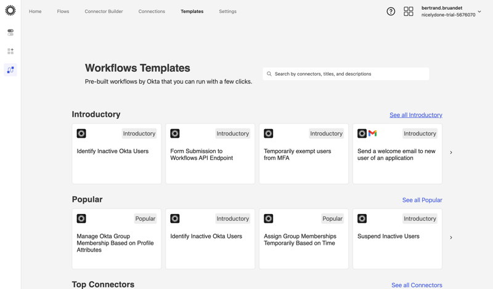Open the Flows tab

pyautogui.click(x=63, y=11)
